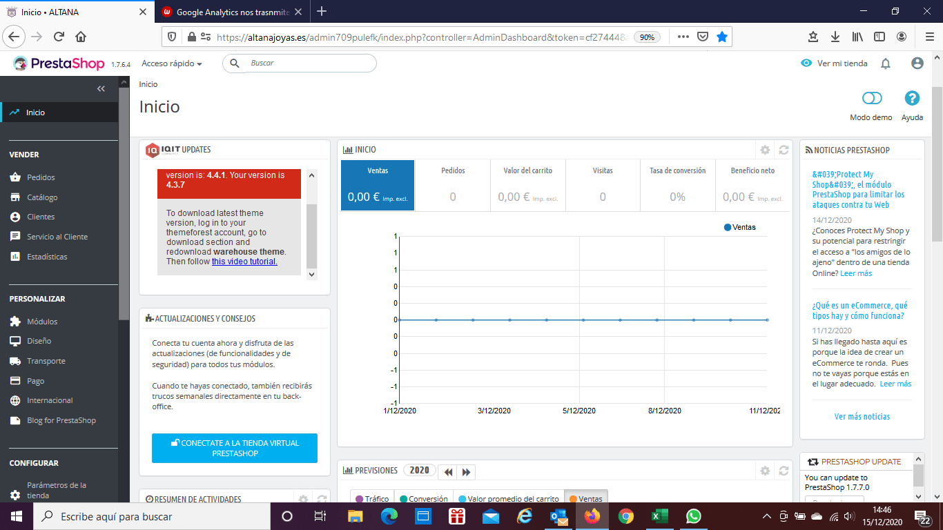The height and width of the screenshot is (530, 943).
Task: Refresh the Inicio dashboard panel
Action: click(784, 150)
